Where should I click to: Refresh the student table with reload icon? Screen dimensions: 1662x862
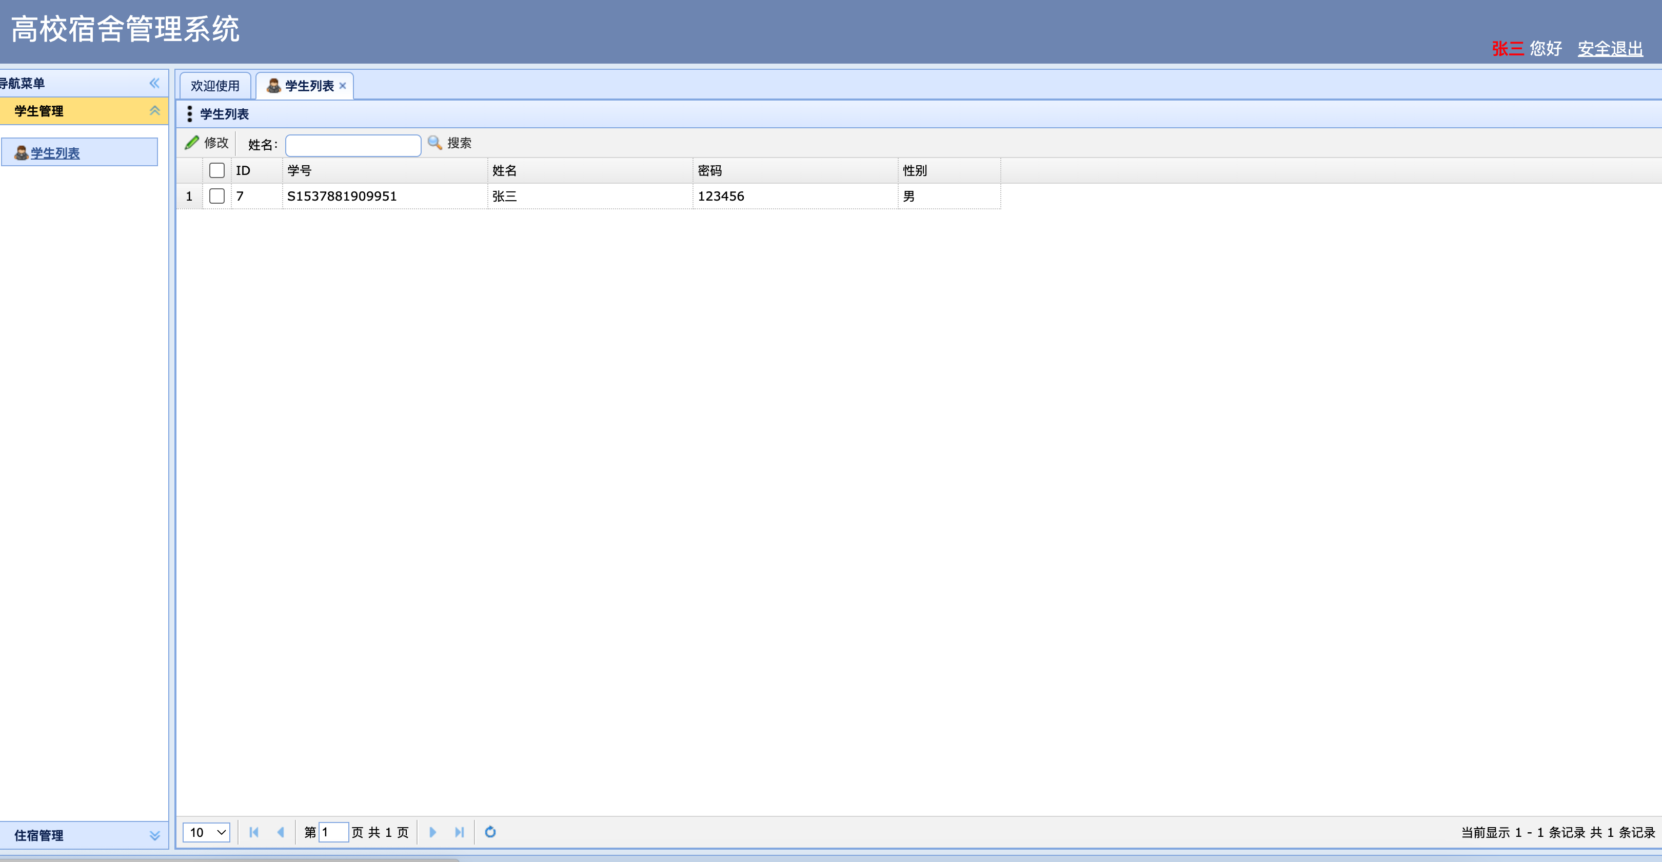(490, 832)
